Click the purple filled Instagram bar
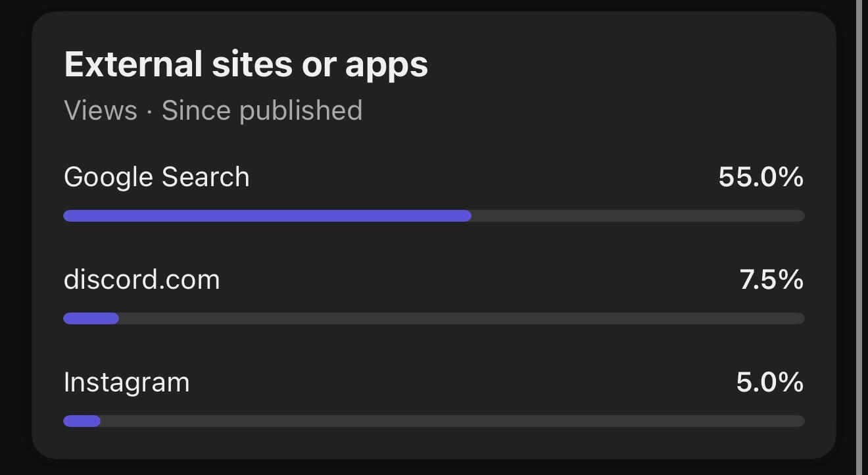 coord(82,421)
